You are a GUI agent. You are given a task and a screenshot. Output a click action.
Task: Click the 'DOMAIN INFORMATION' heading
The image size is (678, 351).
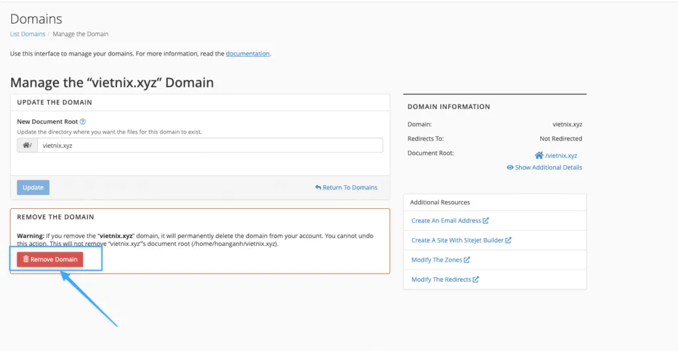449,106
